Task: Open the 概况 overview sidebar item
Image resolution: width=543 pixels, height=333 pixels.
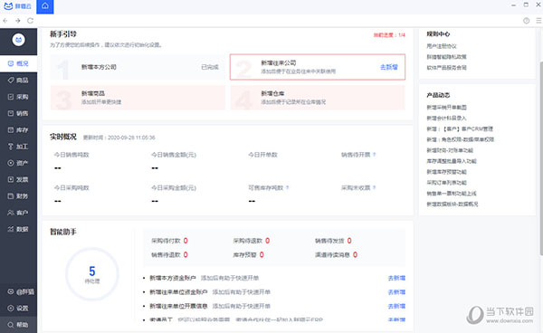Action: click(x=18, y=63)
